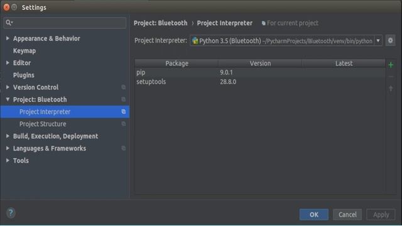Close the Settings dialog window

click(6, 7)
